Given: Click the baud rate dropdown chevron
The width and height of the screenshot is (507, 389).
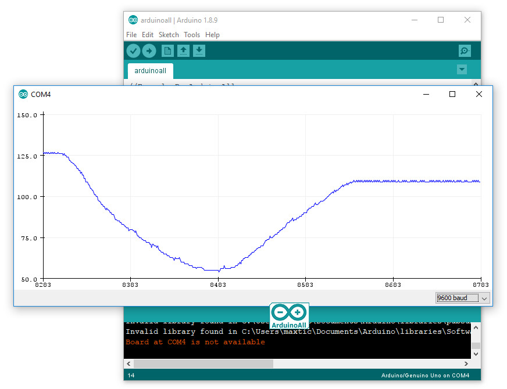Looking at the screenshot, I should pyautogui.click(x=484, y=298).
